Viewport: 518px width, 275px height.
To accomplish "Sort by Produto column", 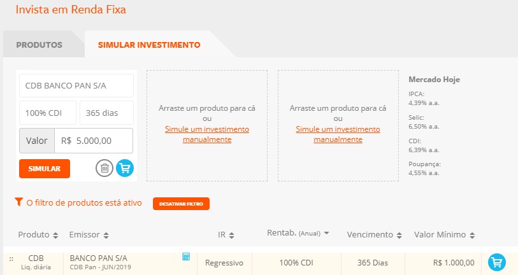I will click(38, 235).
